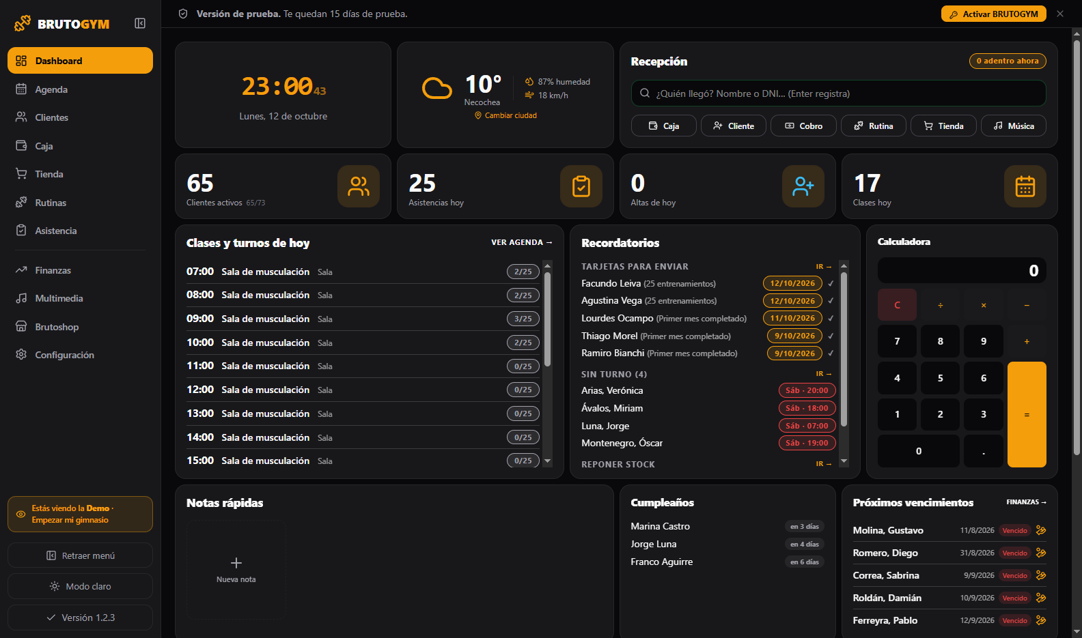Collapse the sidebar with Retraer menú

click(x=80, y=555)
